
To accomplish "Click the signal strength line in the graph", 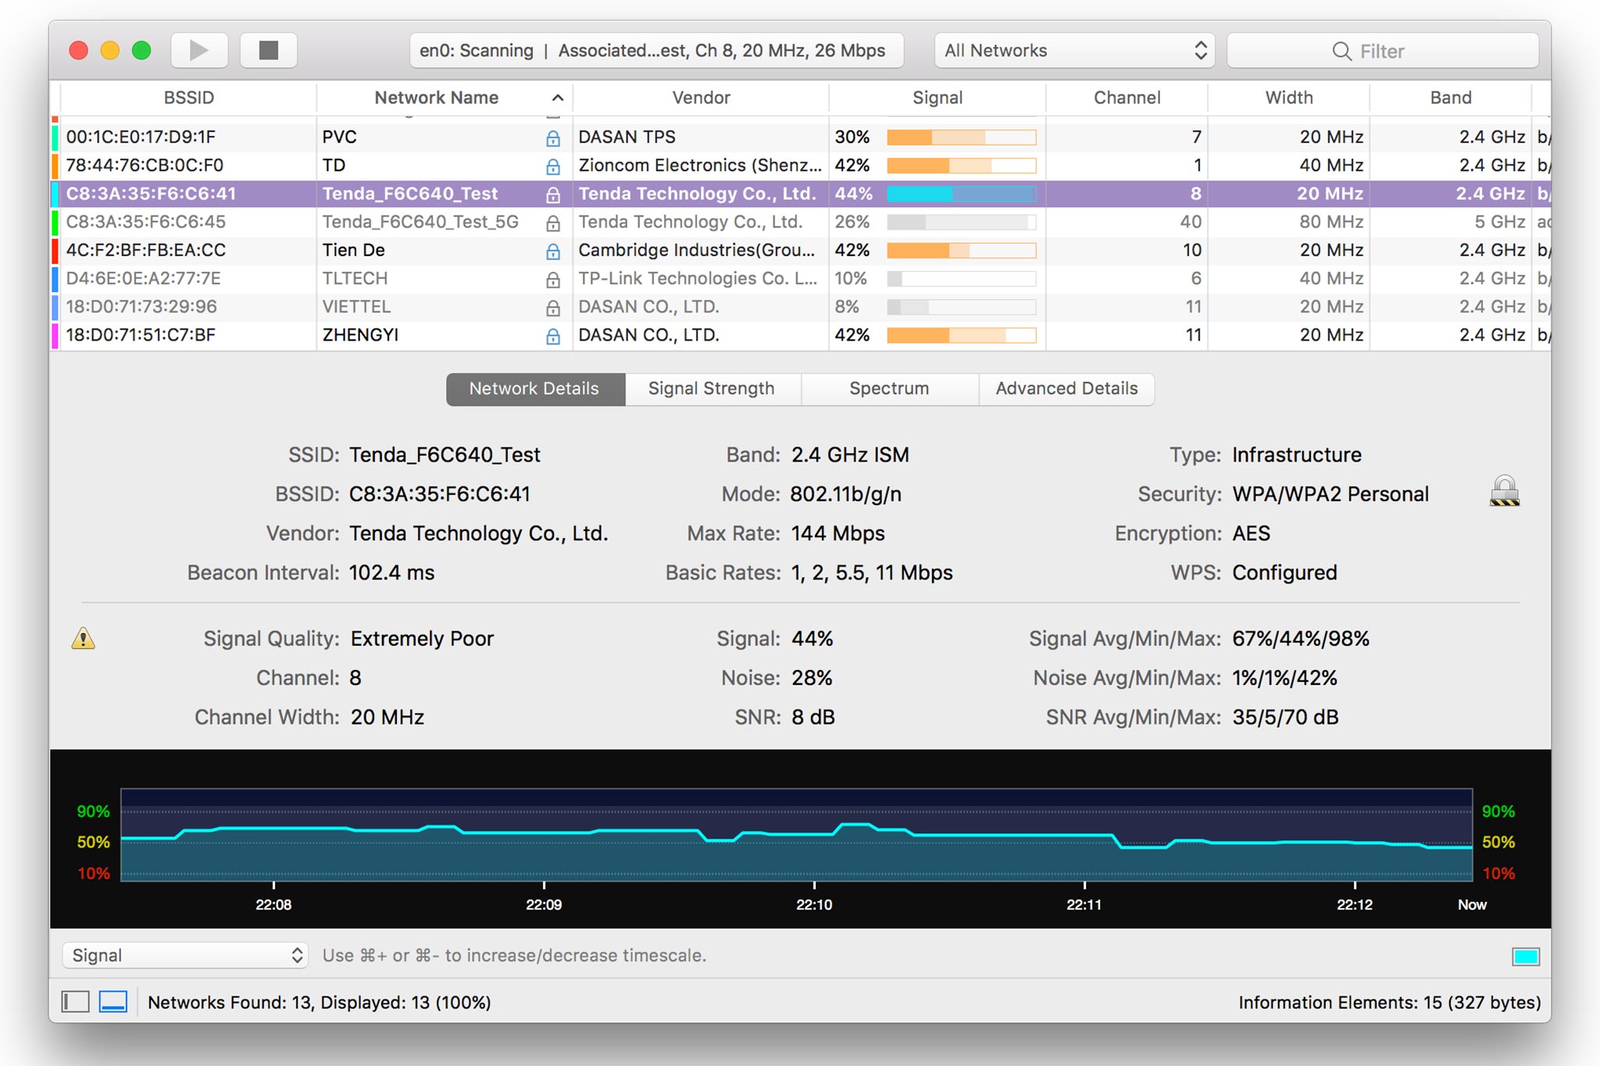I will click(x=797, y=834).
